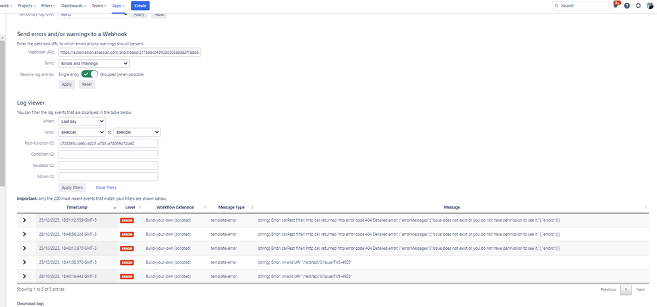Click the ERROR badge in the 18:40:19,442 row
Image resolution: width=657 pixels, height=307 pixels.
[x=127, y=277]
